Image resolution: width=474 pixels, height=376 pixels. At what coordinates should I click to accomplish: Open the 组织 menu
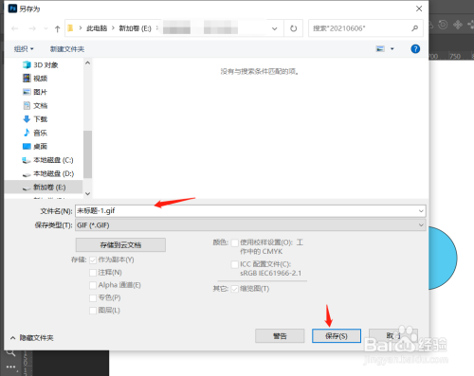(x=24, y=49)
